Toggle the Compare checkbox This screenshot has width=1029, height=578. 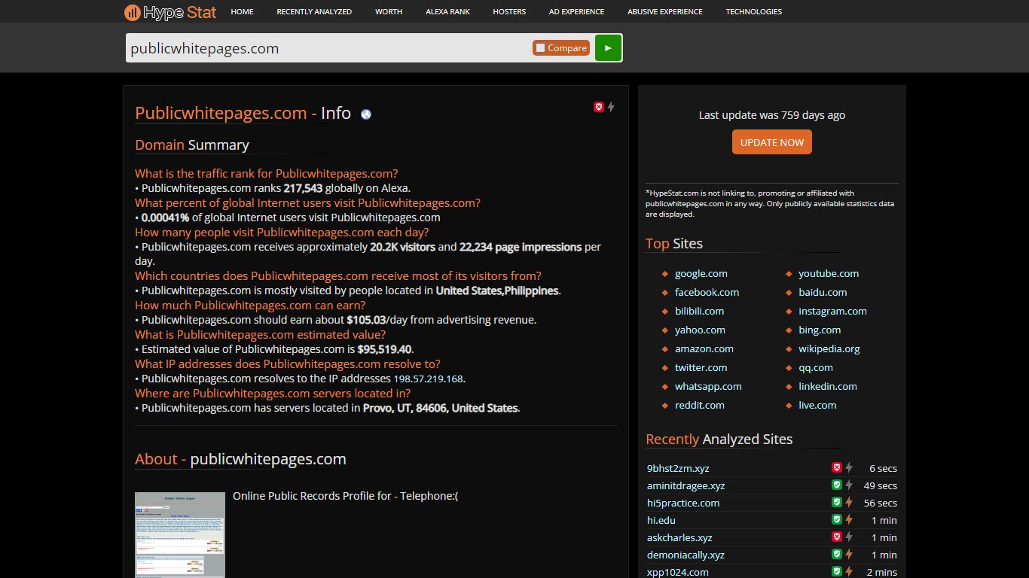tap(540, 48)
